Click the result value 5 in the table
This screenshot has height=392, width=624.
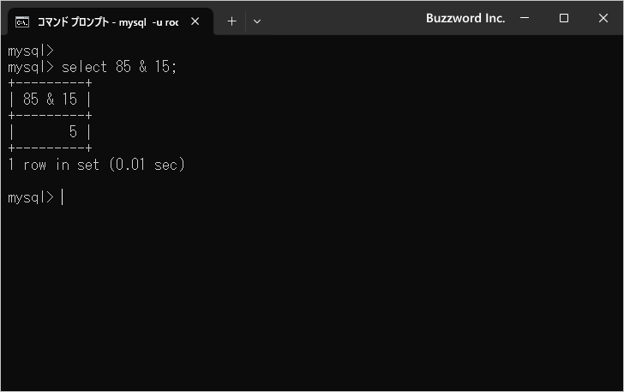pos(73,132)
